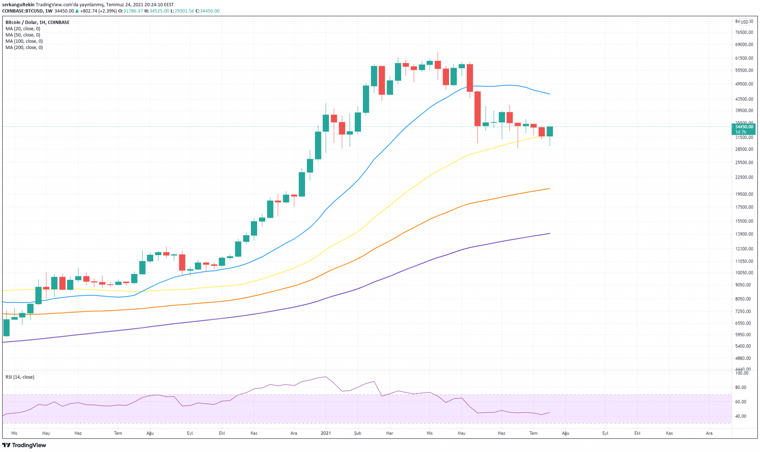Image resolution: width=760 pixels, height=452 pixels.
Task: Select the MA (100, close, 0) legend
Action: pos(24,41)
